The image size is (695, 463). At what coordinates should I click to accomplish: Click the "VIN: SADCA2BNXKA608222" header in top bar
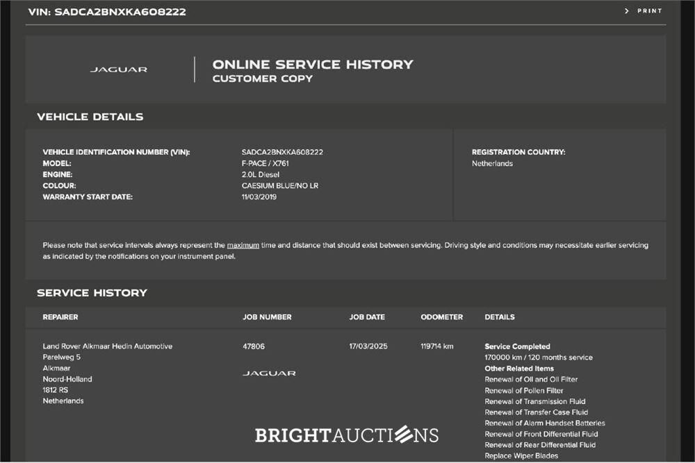107,12
